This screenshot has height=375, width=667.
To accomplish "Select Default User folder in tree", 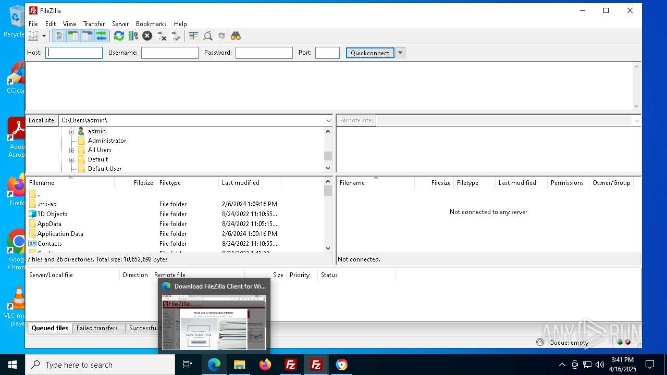I will pos(105,169).
